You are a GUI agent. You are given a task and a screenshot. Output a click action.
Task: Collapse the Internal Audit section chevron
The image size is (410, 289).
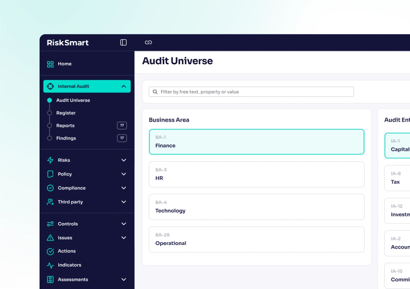point(124,86)
